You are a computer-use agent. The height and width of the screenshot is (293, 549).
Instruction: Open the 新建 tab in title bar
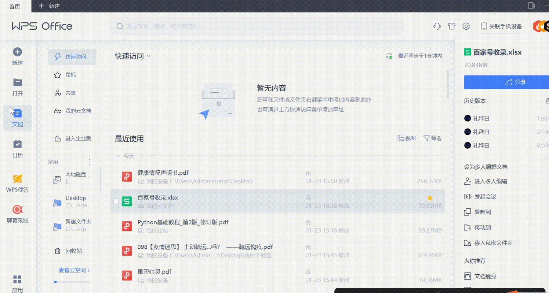point(50,6)
